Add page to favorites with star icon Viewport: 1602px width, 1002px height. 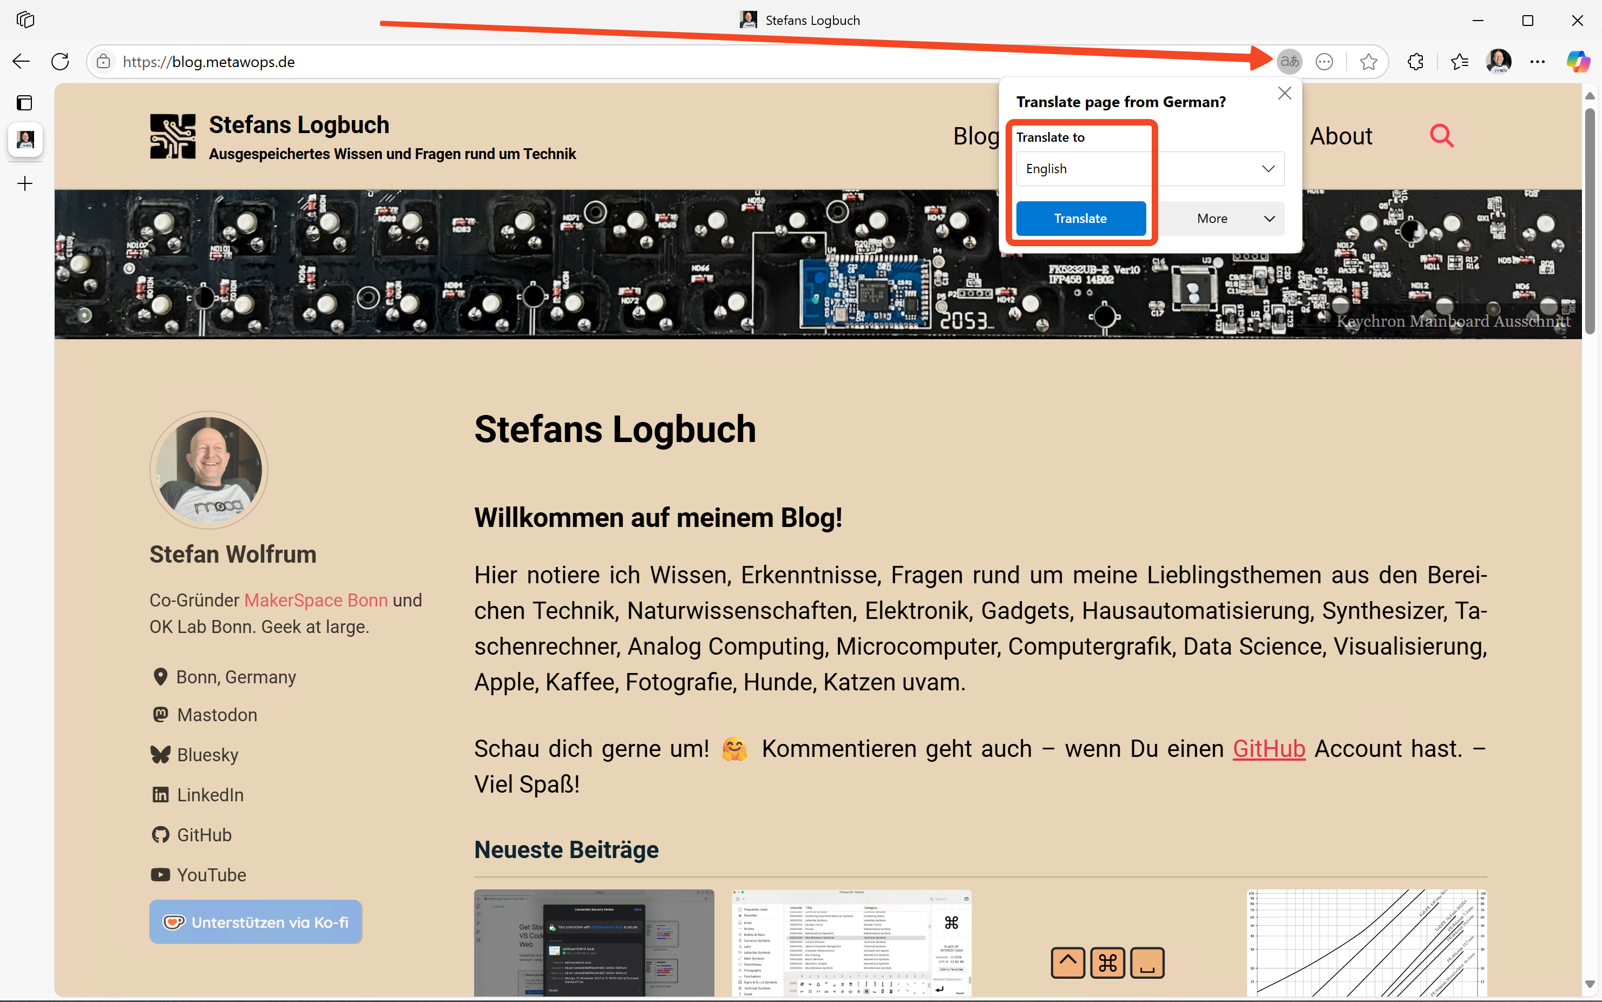(1368, 62)
